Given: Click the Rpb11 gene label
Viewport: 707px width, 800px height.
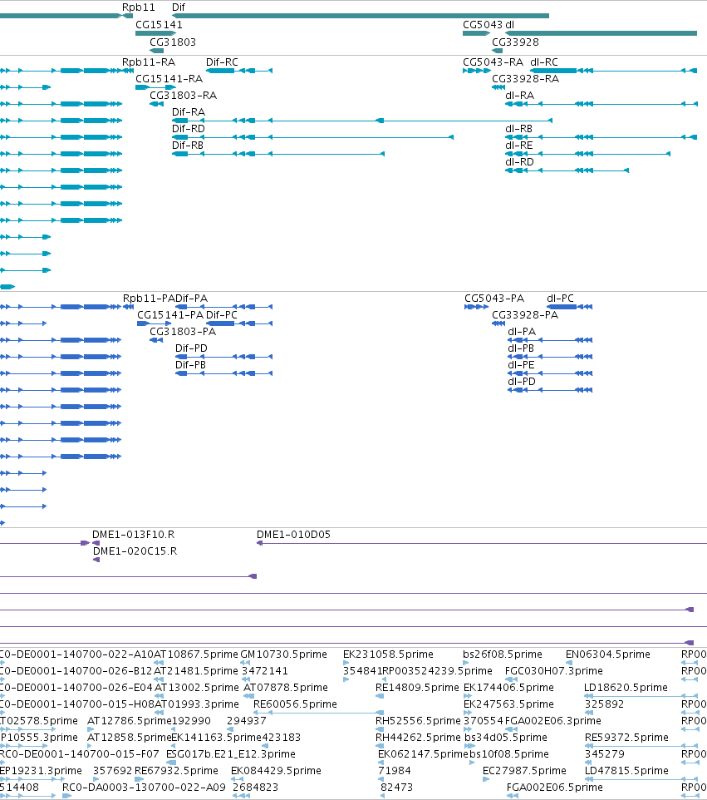Looking at the screenshot, I should pyautogui.click(x=138, y=7).
